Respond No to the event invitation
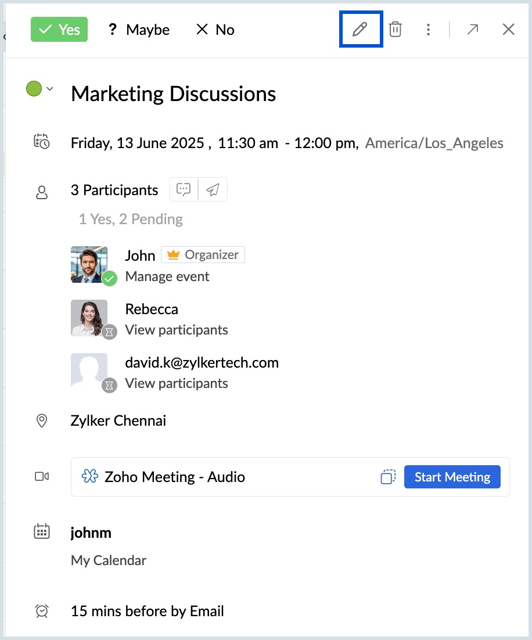532x640 pixels. 215,30
